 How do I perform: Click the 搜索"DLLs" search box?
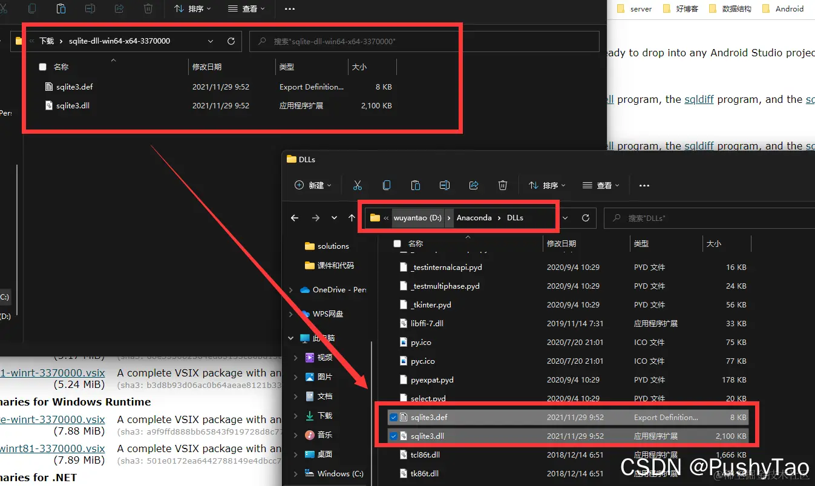pos(709,218)
